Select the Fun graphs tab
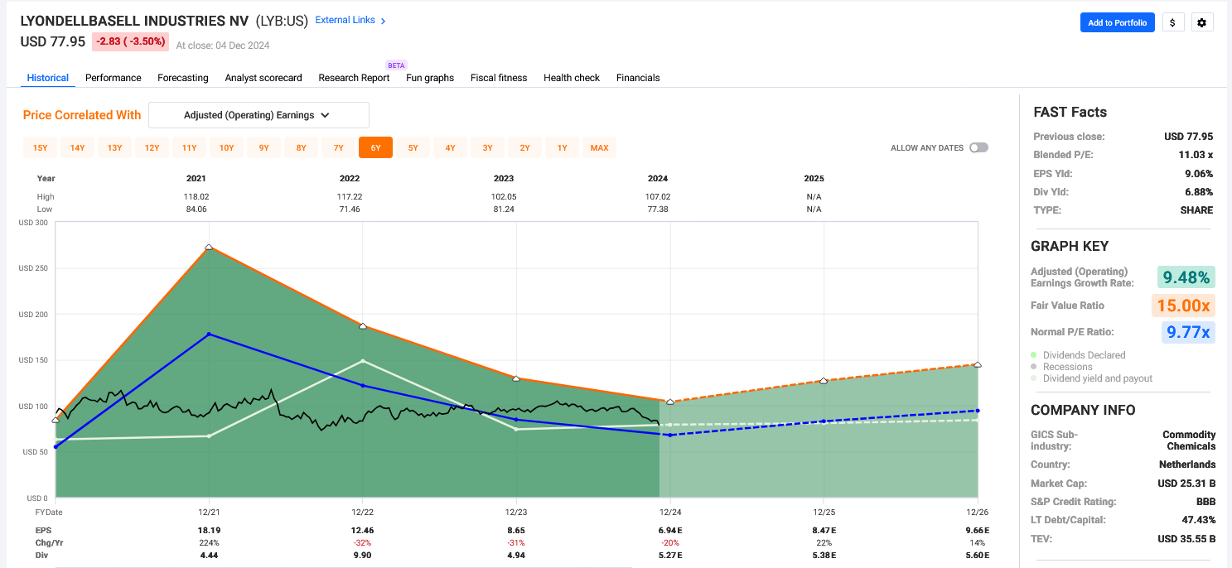 [x=429, y=77]
